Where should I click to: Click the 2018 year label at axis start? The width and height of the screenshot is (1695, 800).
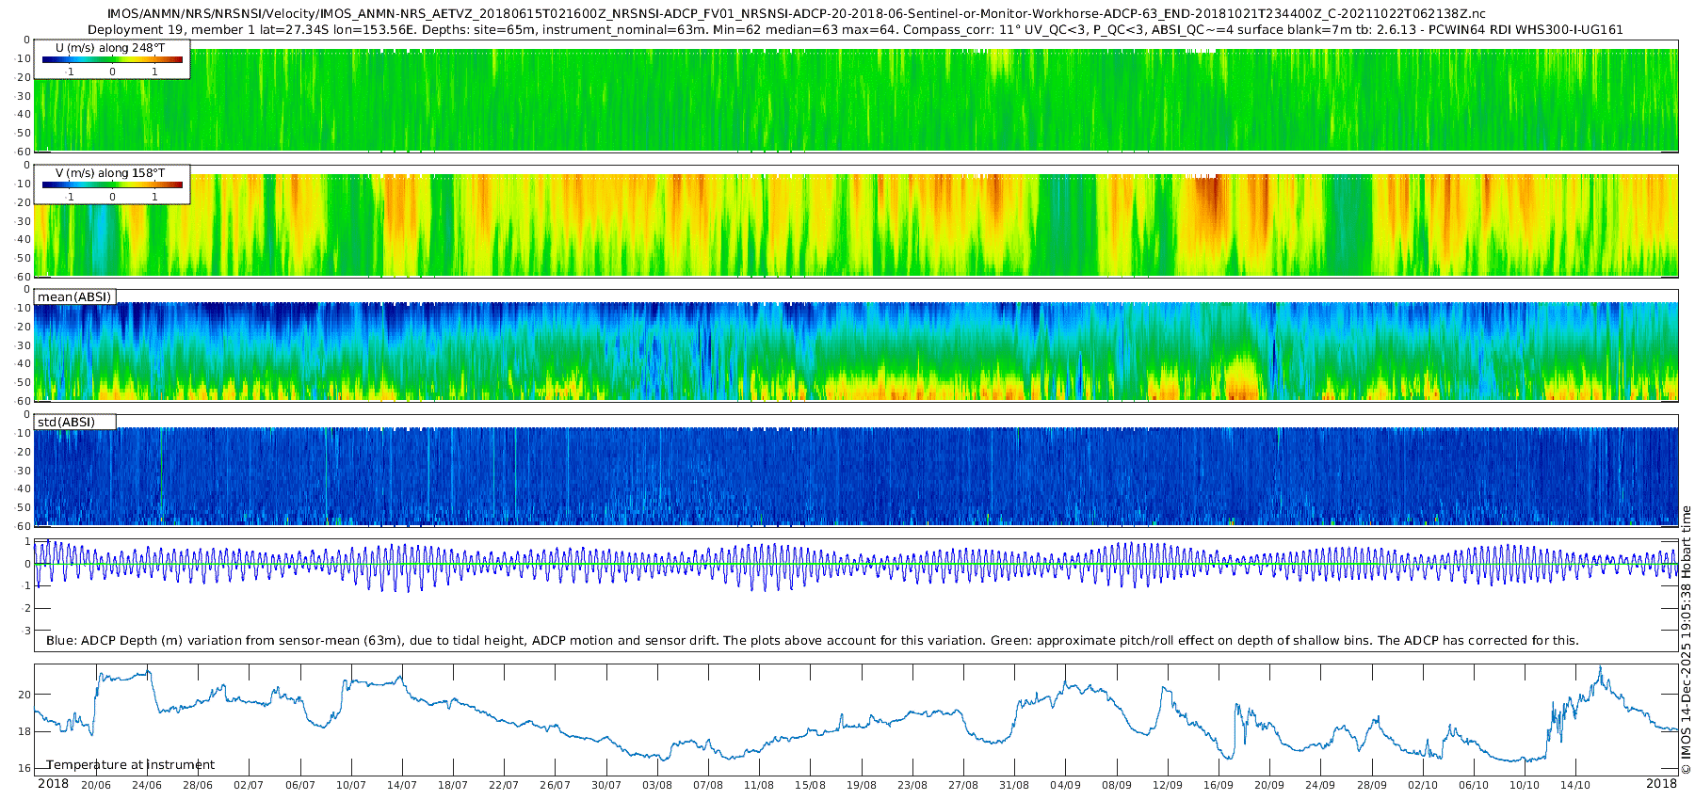coord(53,784)
